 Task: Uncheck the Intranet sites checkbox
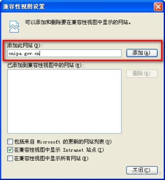[x=10, y=150]
